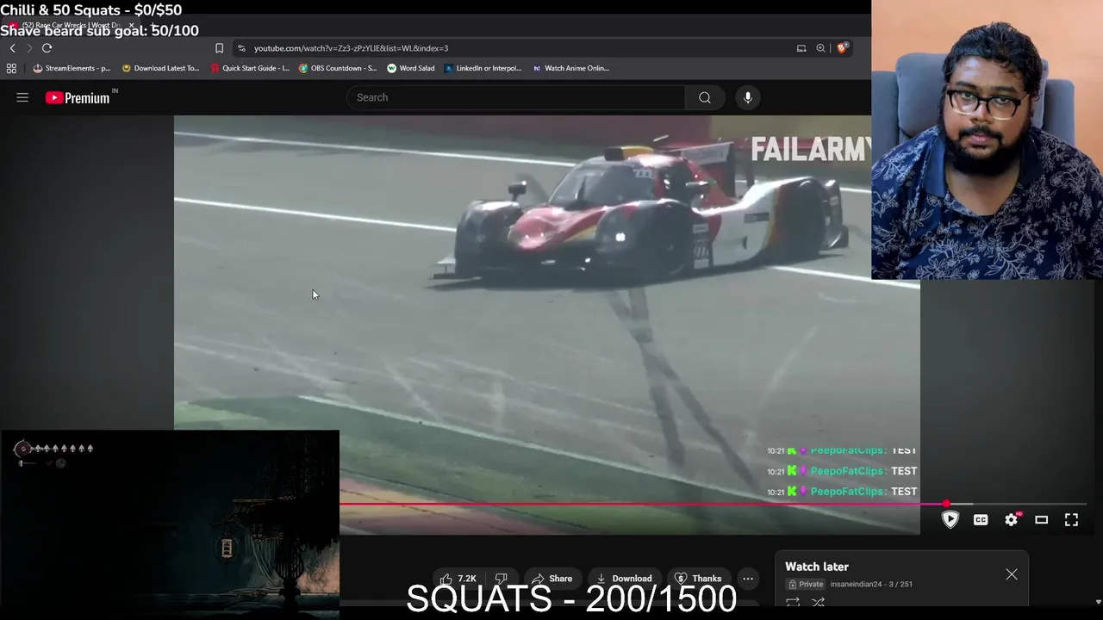Viewport: 1103px width, 620px height.
Task: Click the search magnifier button
Action: click(705, 97)
